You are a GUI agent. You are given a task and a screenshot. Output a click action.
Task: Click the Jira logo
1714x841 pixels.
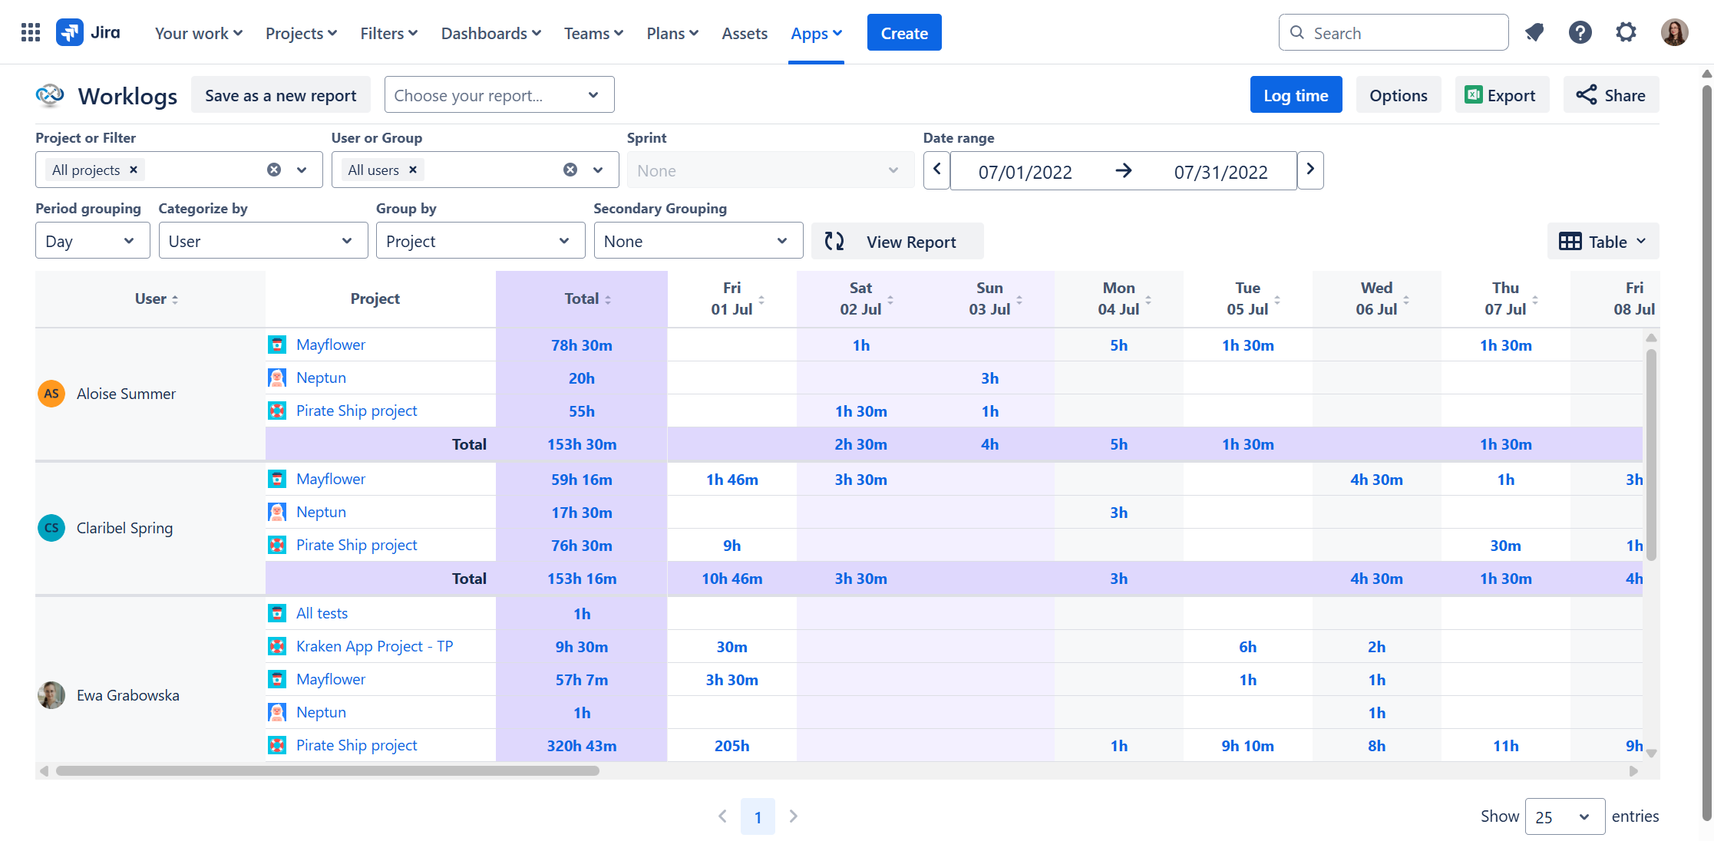[88, 32]
